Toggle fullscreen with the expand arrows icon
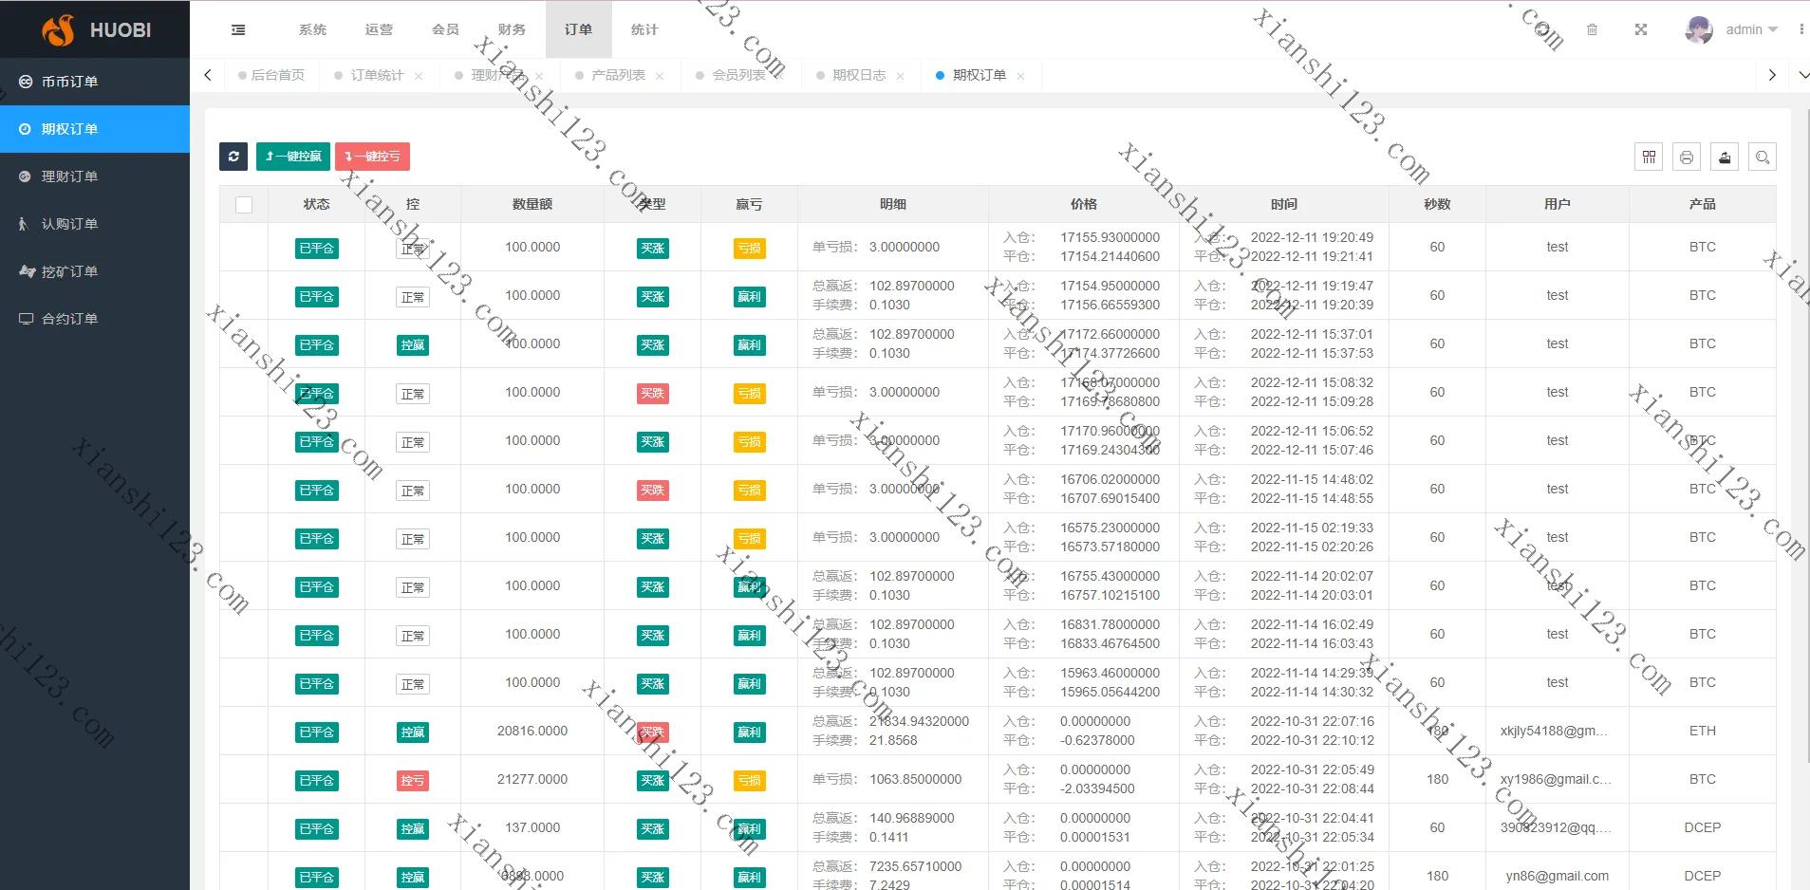Viewport: 1810px width, 890px height. click(1641, 30)
